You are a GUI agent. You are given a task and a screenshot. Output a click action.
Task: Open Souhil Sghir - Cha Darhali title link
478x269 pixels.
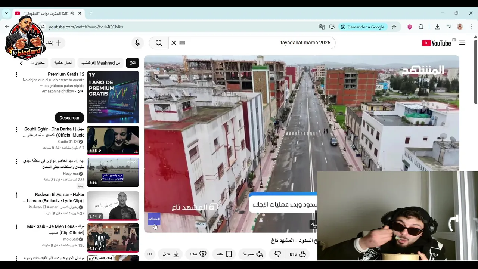54,132
